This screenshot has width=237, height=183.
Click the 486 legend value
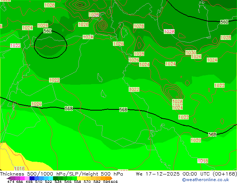[19, 182]
